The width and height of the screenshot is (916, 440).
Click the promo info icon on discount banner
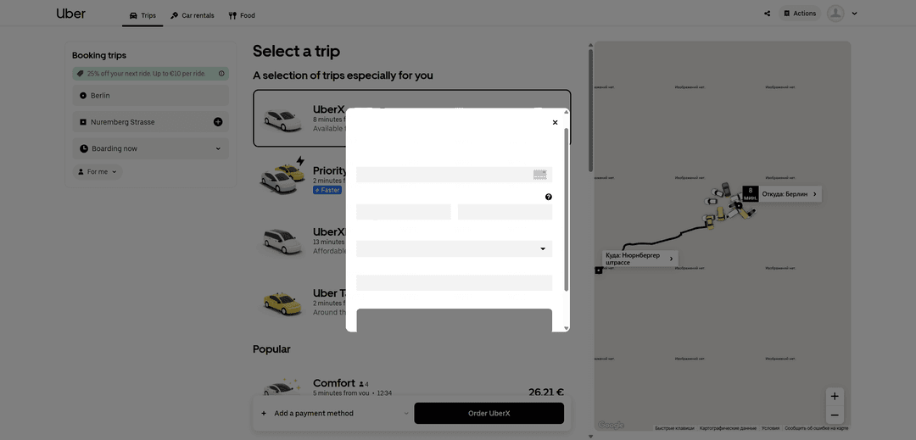pyautogui.click(x=222, y=74)
